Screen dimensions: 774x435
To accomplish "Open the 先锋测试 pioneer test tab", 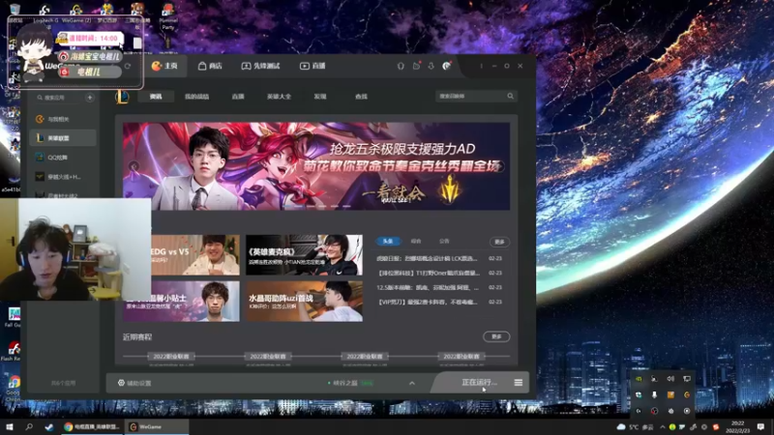I will pyautogui.click(x=260, y=66).
